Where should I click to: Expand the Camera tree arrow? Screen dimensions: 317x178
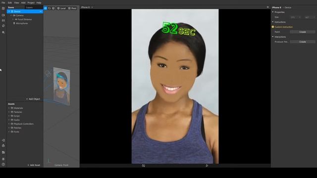[x=11, y=15]
